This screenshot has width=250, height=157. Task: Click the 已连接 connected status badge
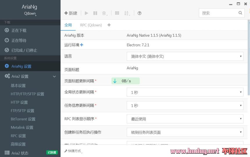click(x=52, y=152)
